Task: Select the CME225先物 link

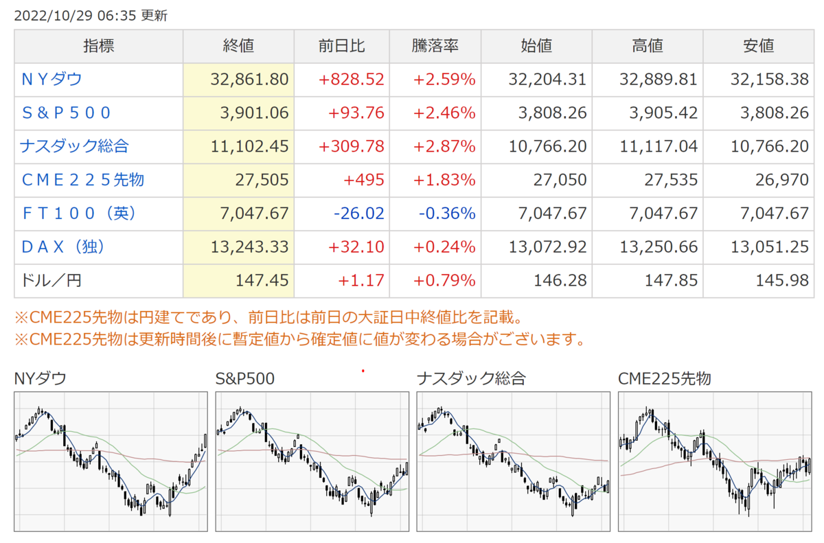Action: coord(83,180)
